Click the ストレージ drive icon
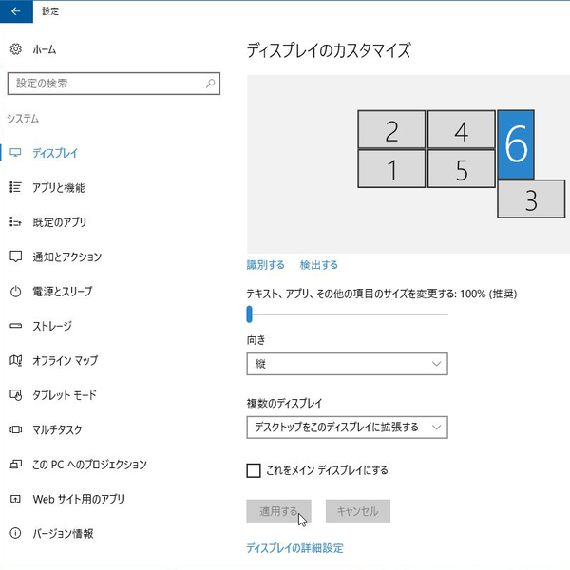 click(15, 326)
